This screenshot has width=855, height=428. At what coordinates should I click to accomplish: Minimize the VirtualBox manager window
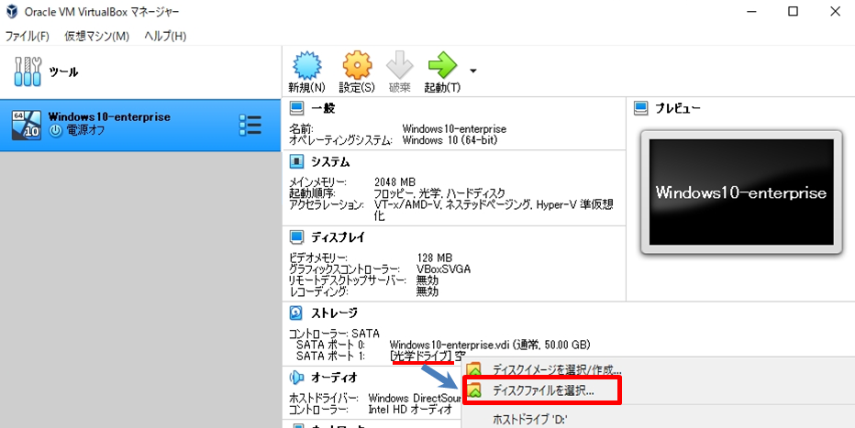click(752, 11)
